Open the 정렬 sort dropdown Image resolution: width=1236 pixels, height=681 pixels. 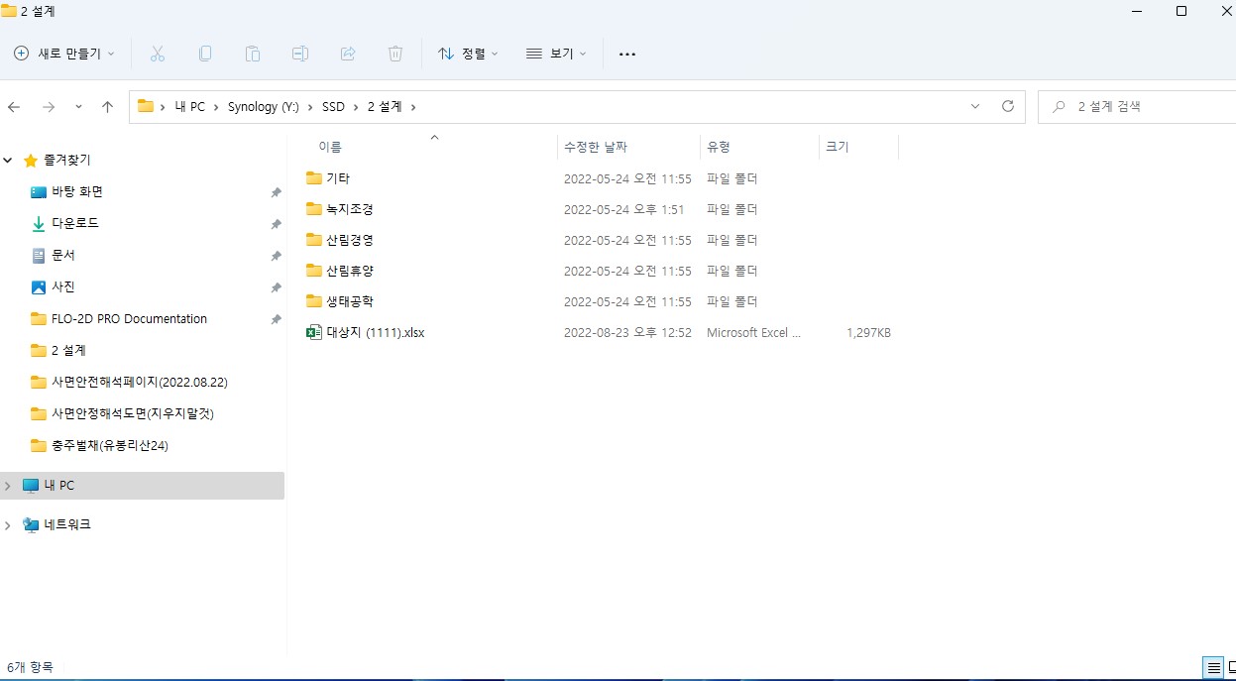(468, 54)
